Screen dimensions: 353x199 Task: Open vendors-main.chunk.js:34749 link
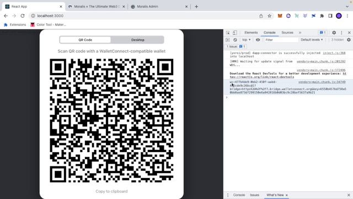click(322, 82)
